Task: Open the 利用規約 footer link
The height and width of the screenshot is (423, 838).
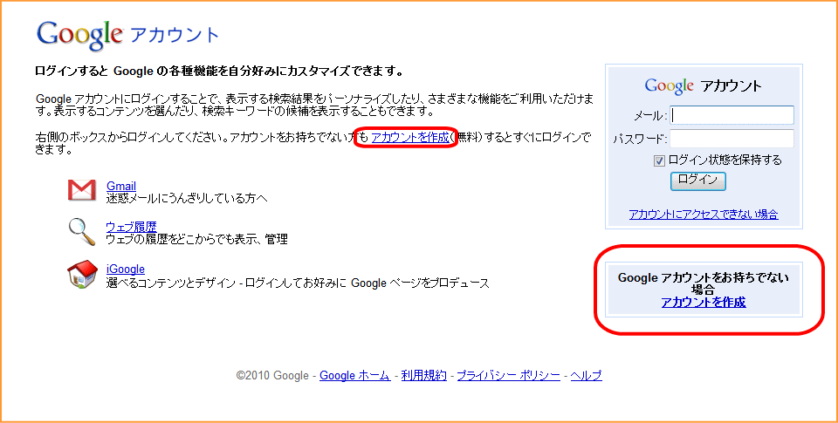Action: [424, 375]
